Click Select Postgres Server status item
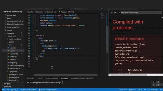 (x=48, y=90)
